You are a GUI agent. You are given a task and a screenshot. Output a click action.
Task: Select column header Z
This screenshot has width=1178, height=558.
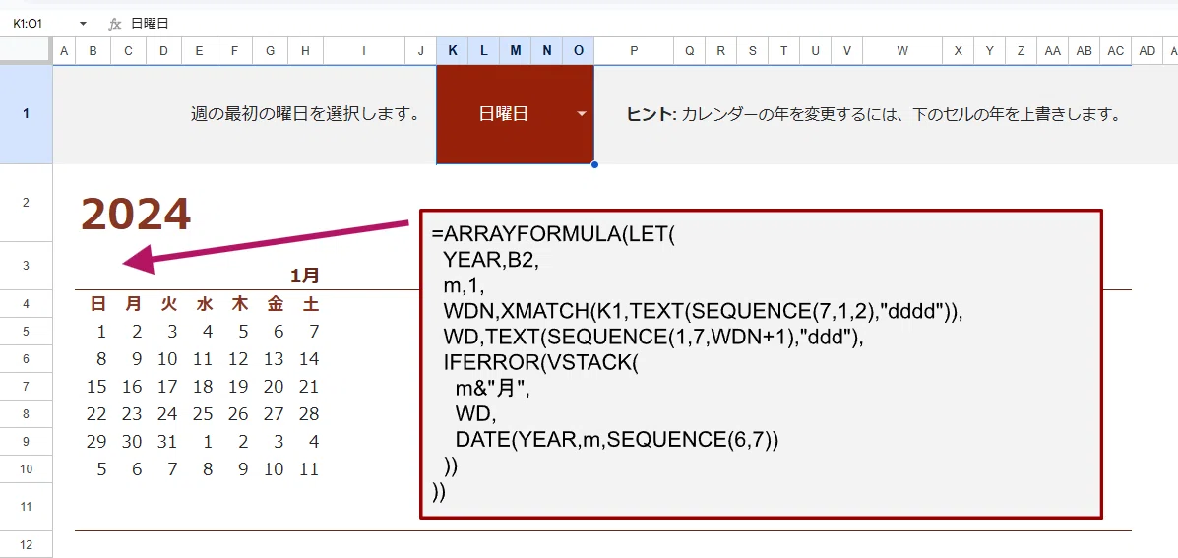coord(1021,50)
